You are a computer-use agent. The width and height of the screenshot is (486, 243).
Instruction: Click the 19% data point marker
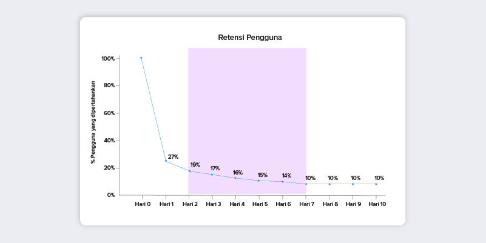coord(190,171)
